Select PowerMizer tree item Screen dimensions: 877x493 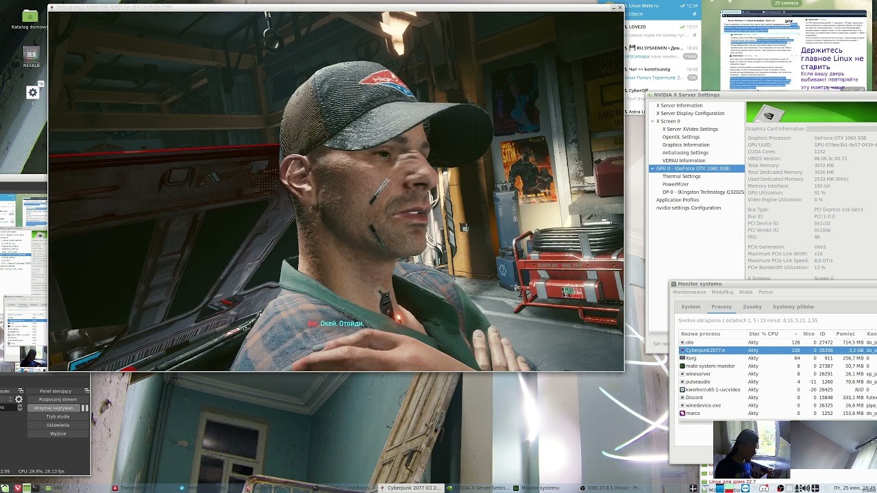(676, 184)
